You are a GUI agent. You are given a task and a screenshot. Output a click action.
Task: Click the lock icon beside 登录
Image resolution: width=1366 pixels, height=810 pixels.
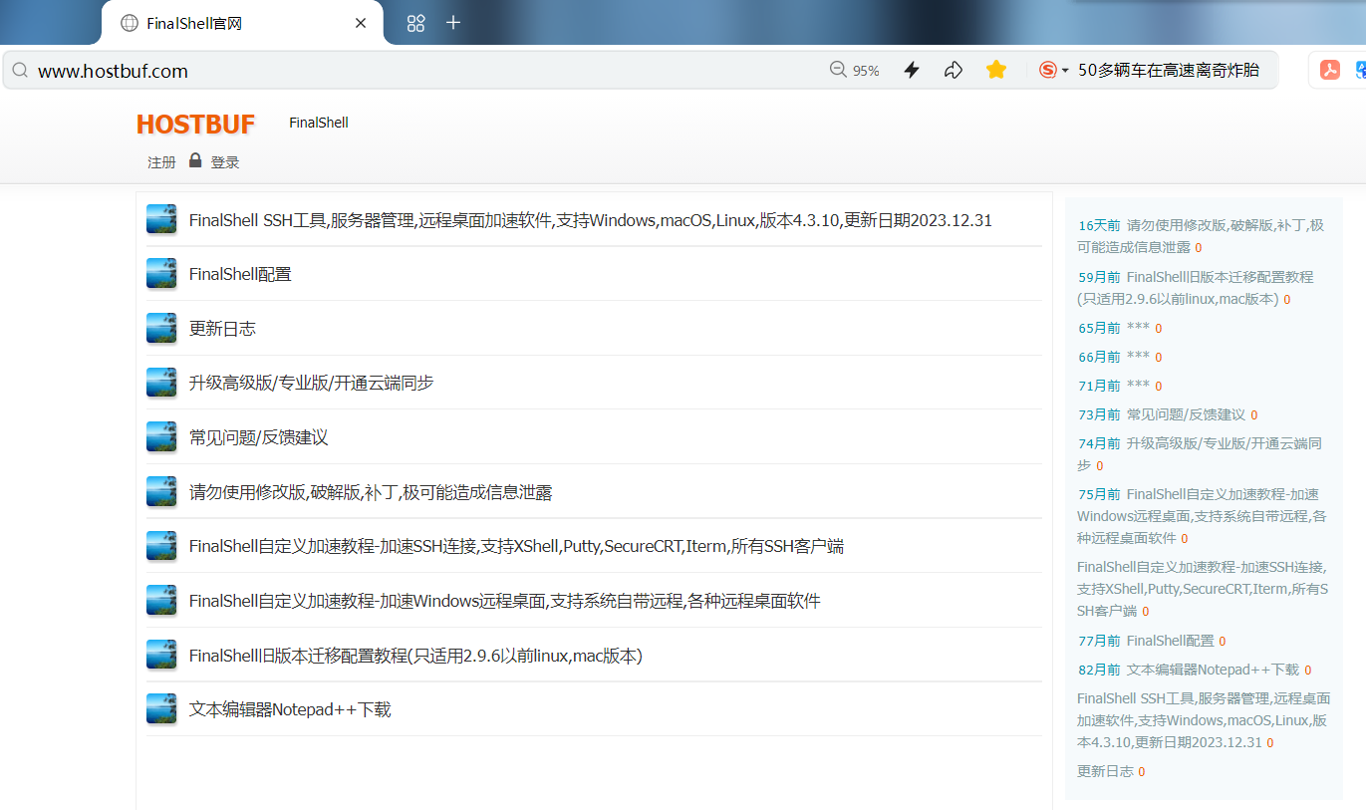195,160
